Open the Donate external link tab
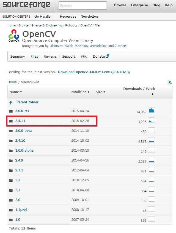This screenshot has width=176, height=233. 101,56
